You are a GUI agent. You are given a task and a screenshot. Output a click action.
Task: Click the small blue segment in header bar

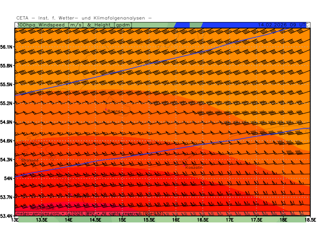(182, 25)
